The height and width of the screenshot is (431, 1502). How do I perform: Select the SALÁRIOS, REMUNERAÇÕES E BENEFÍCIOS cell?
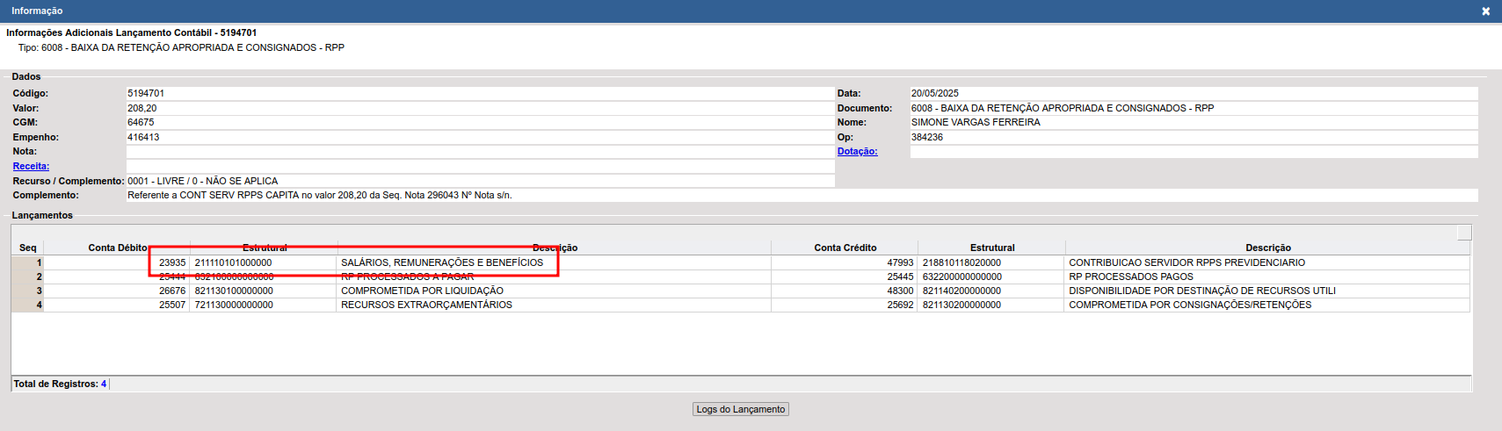[442, 262]
